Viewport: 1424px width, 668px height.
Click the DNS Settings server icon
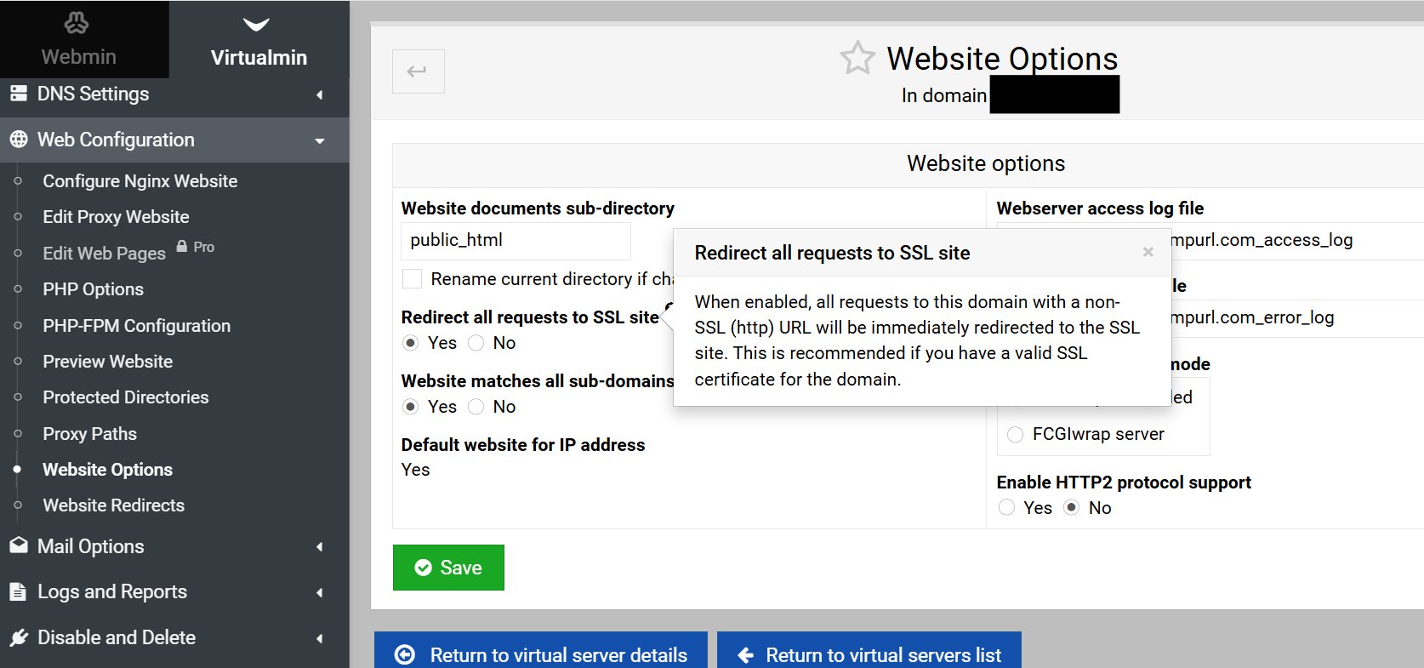tap(18, 94)
